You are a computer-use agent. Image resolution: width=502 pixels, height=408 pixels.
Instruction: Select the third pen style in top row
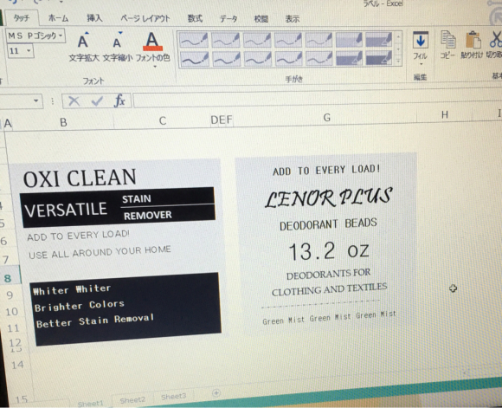tap(257, 40)
